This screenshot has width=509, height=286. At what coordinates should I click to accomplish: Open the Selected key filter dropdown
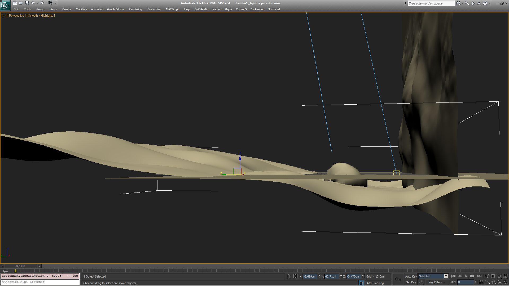[446, 276]
